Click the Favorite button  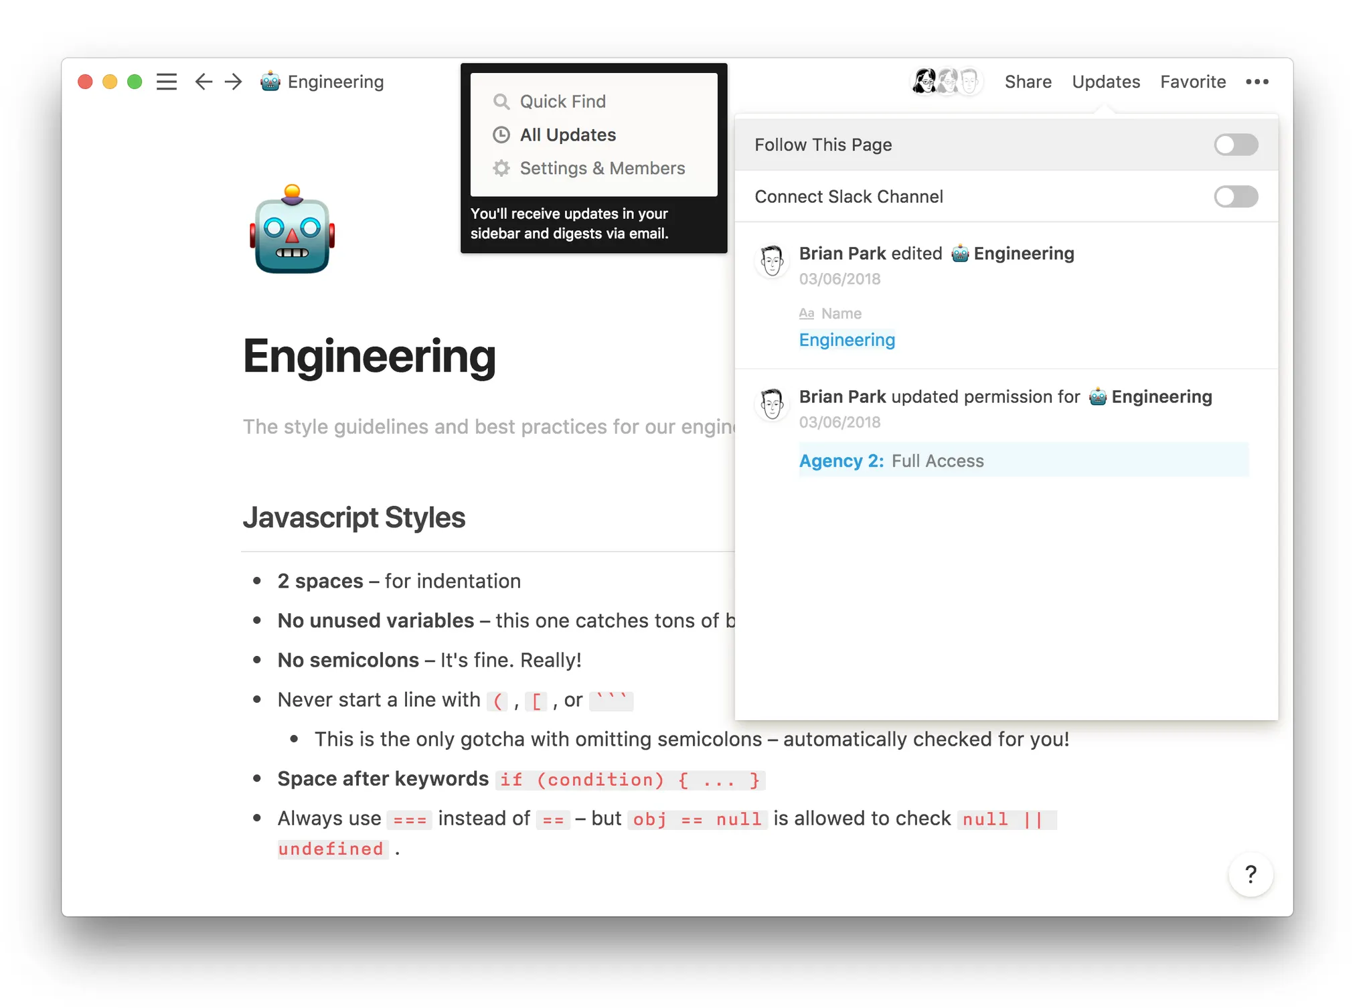(1192, 82)
